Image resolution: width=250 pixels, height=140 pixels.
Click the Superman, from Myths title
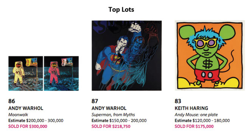tap(113, 115)
